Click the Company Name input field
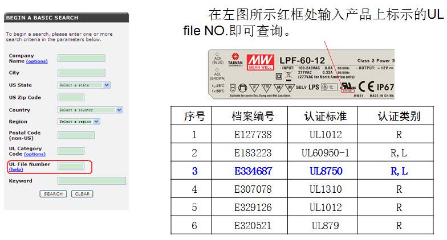This screenshot has height=240, width=447. click(x=81, y=58)
